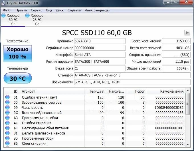Click the status orb for attribute 05
This screenshot has width=194, height=151.
pos(7,103)
